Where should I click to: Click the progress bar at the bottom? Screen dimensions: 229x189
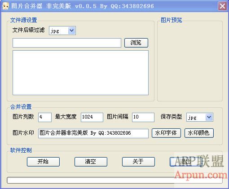click(x=114, y=180)
